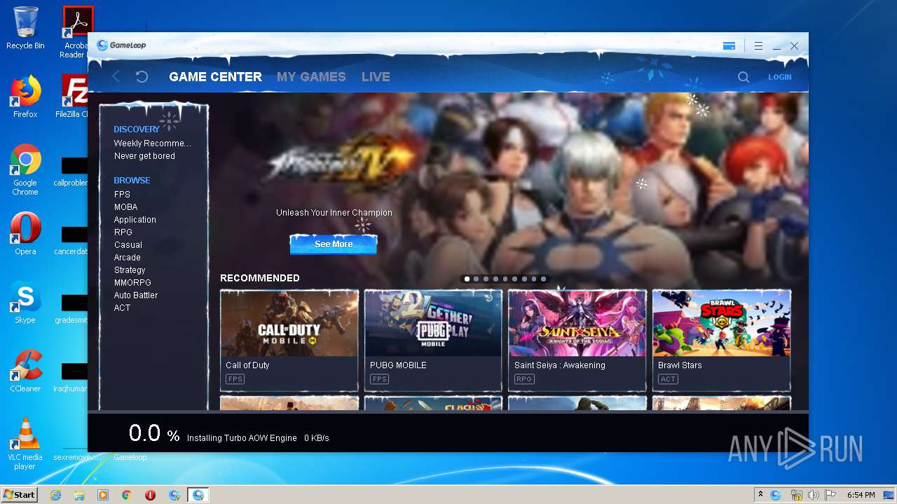Click the refresh icon in the navigation bar
Screen dimensions: 897x504
click(x=142, y=77)
